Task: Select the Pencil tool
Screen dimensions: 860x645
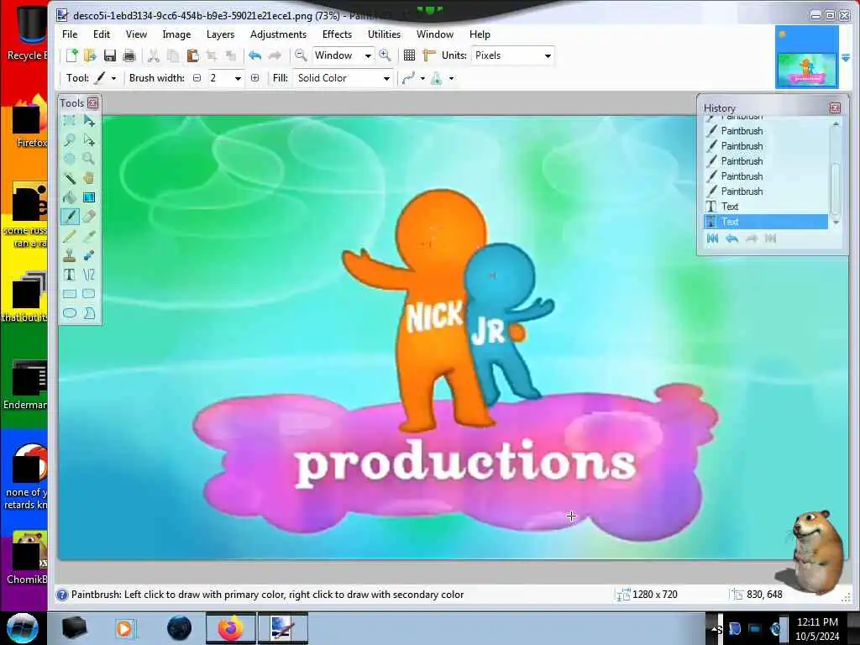Action: [70, 236]
